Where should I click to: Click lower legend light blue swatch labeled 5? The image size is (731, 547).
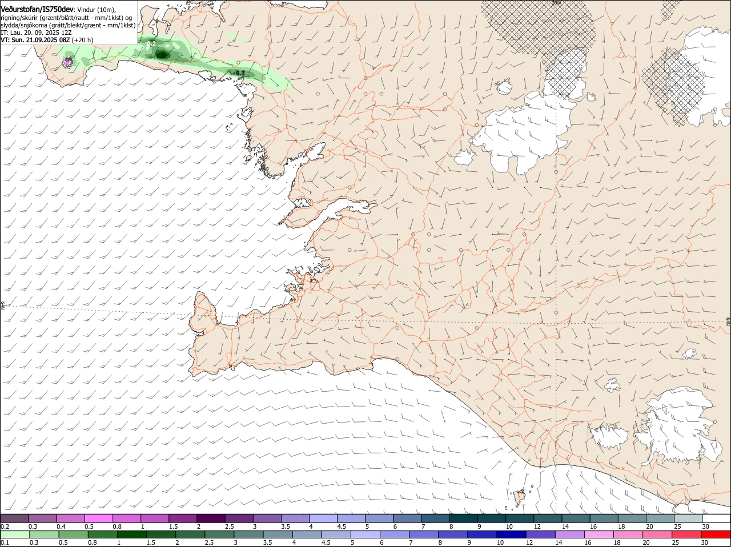365,534
